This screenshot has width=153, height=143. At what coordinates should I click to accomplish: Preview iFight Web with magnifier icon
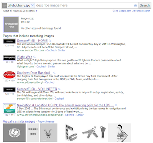[35, 57]
